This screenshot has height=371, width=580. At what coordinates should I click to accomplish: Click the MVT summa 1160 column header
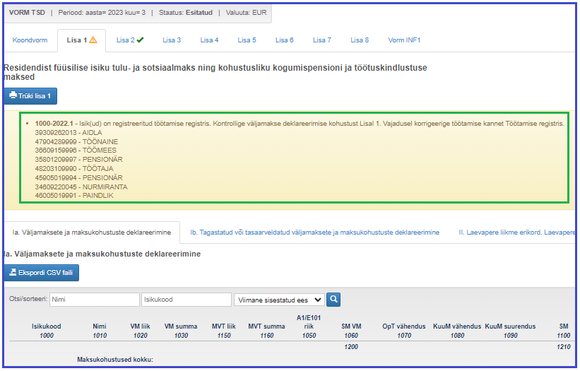267,331
